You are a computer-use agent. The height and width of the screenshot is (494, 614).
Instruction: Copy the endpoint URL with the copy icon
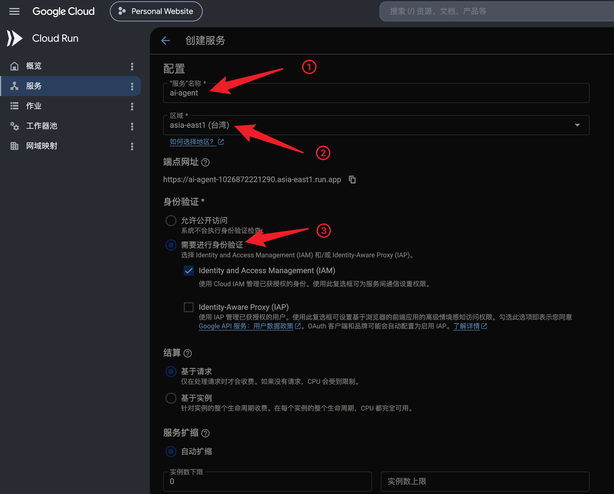pos(352,180)
